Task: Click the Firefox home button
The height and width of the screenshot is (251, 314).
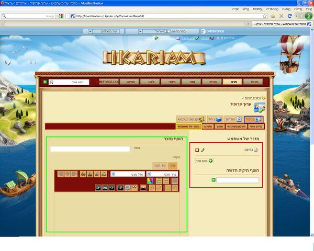Action: (x=273, y=16)
